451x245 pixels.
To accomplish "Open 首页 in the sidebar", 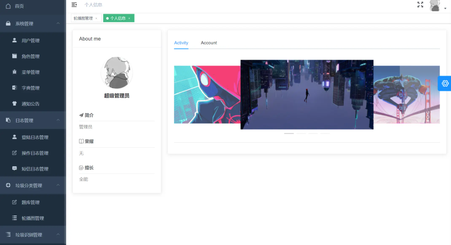I will 33,6.
